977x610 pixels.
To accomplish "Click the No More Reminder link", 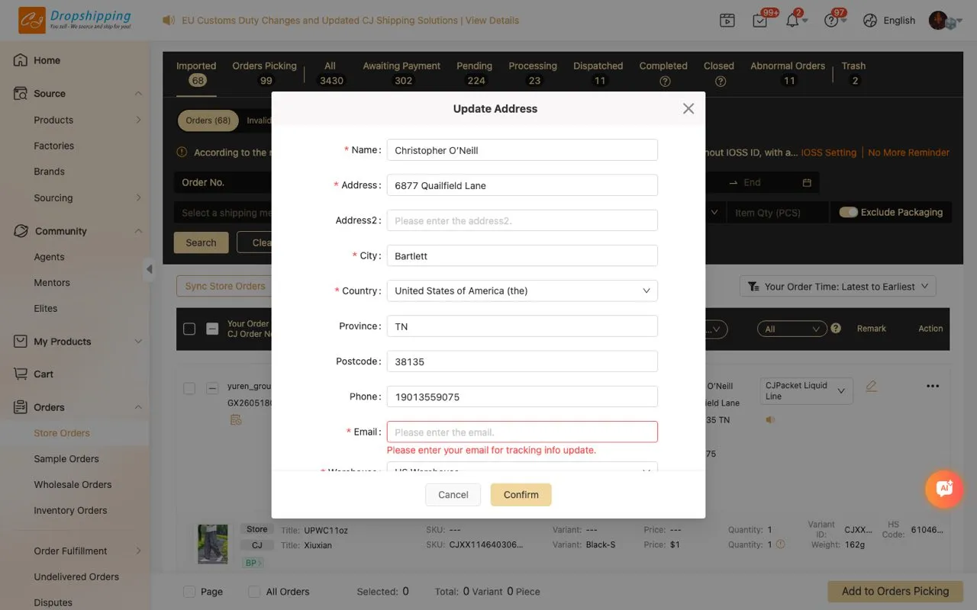I will pyautogui.click(x=909, y=152).
